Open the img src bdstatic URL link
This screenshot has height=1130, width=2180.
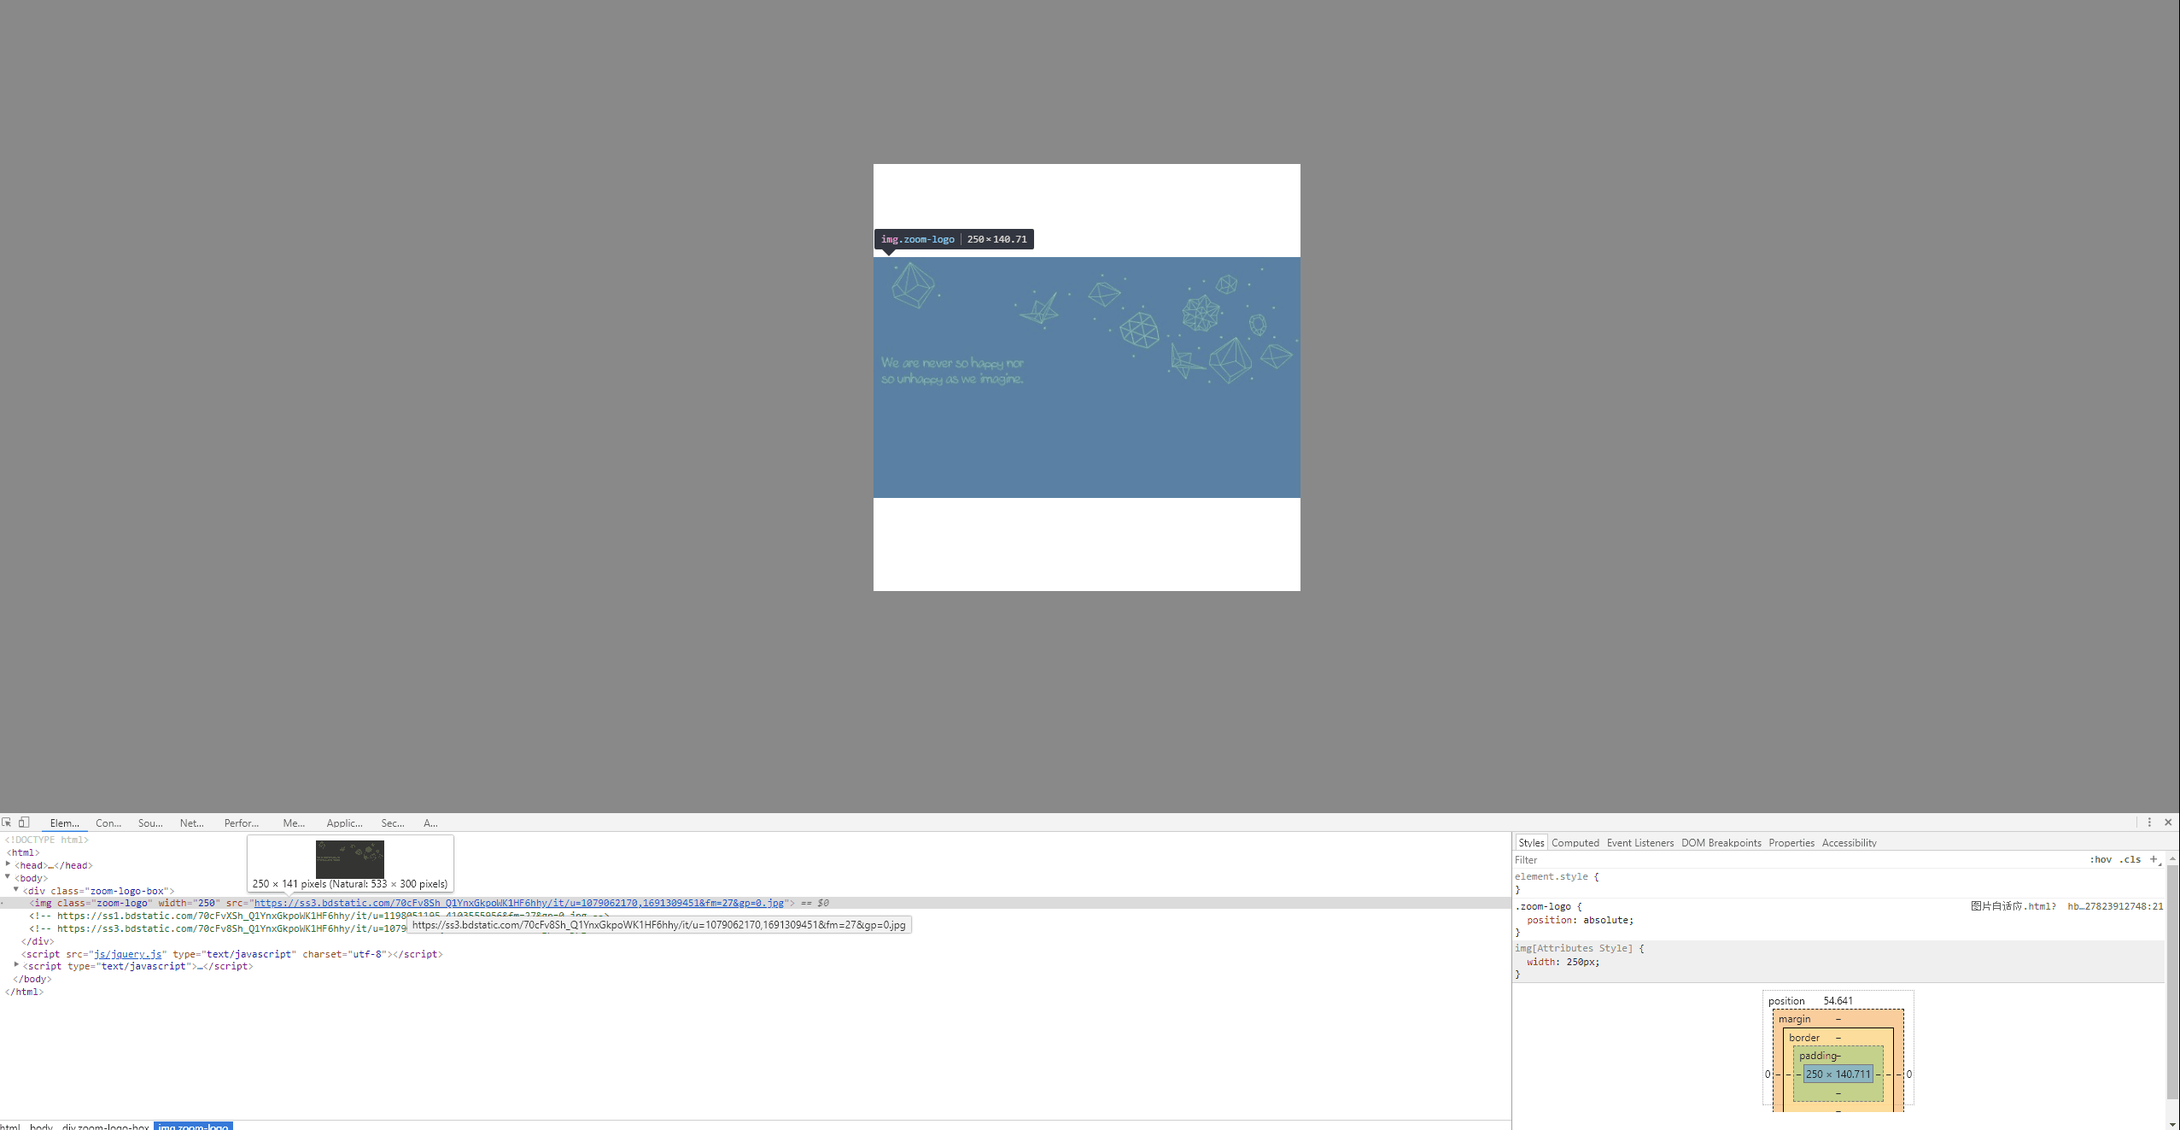click(x=518, y=903)
